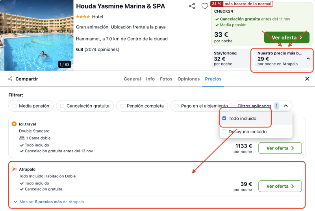The height and width of the screenshot is (211, 315).
Task: Click the 6.8 (2074 opiniones) rating text
Action: coord(98,49)
